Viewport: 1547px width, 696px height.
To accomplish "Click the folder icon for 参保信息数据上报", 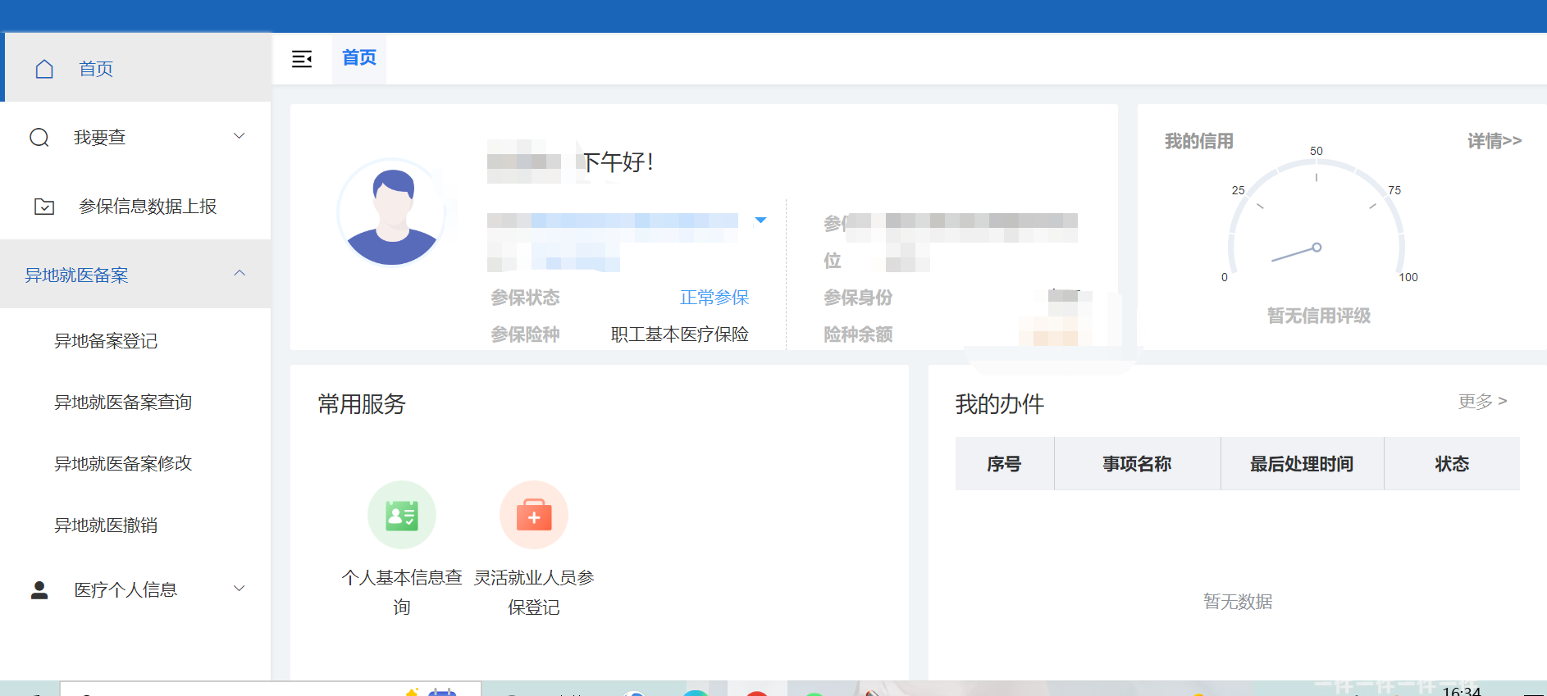I will click(x=44, y=207).
